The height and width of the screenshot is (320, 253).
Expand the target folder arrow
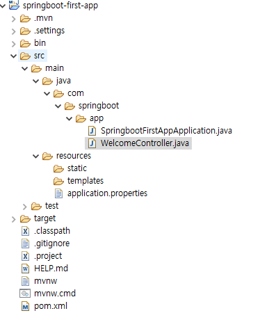(x=14, y=219)
